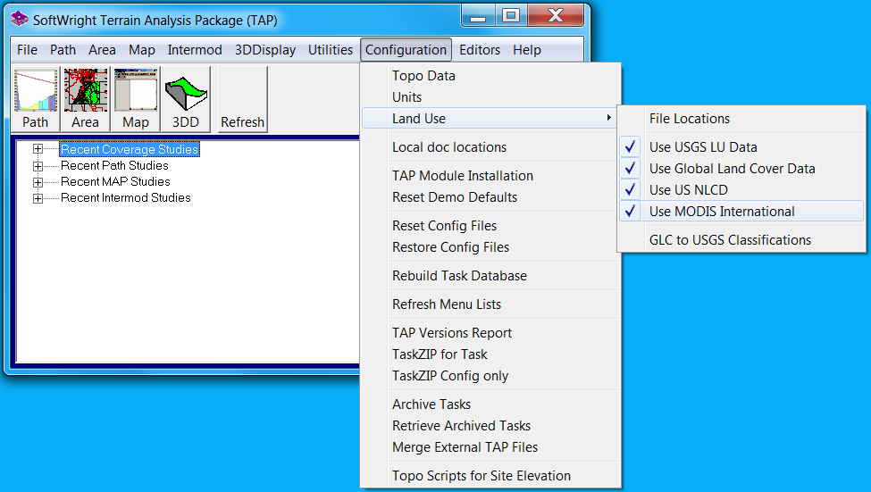
Task: Select Recent Intermod Studies tree label
Action: [x=126, y=197]
